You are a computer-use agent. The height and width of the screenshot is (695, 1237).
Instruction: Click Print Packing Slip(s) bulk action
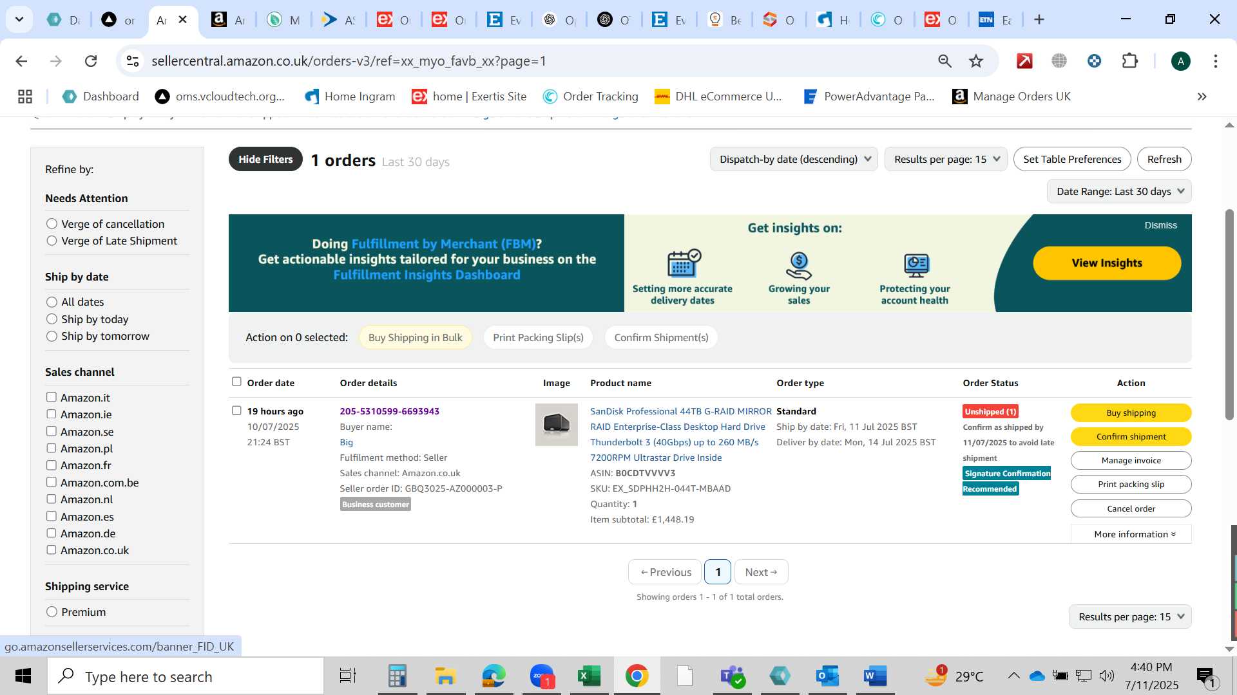(538, 337)
